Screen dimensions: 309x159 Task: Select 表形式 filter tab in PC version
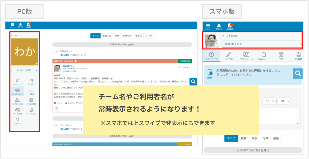coord(138,36)
